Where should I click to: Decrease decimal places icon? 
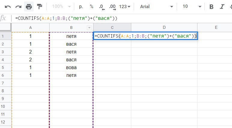click(x=102, y=7)
